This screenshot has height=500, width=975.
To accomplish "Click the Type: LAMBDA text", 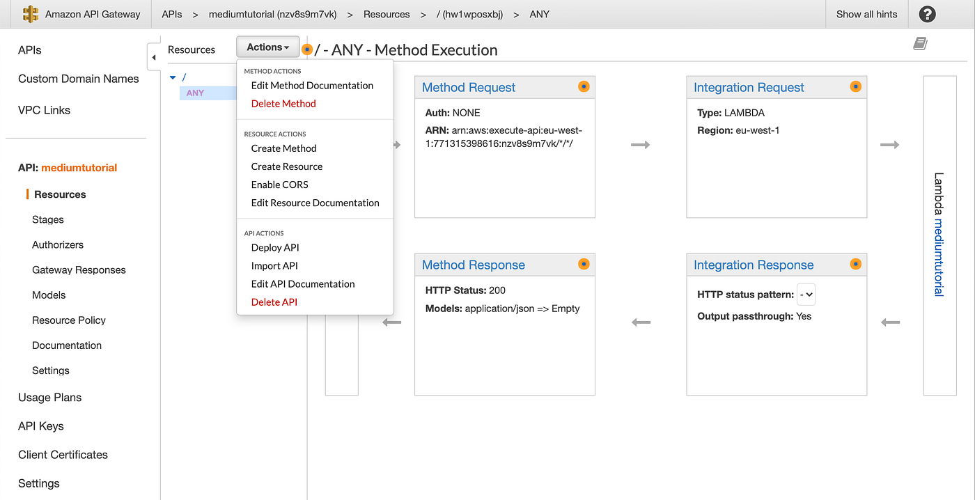I will click(x=731, y=112).
